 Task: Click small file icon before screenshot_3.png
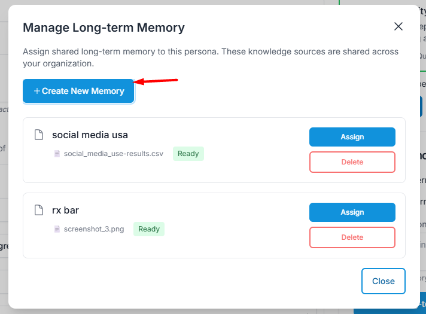coord(57,229)
